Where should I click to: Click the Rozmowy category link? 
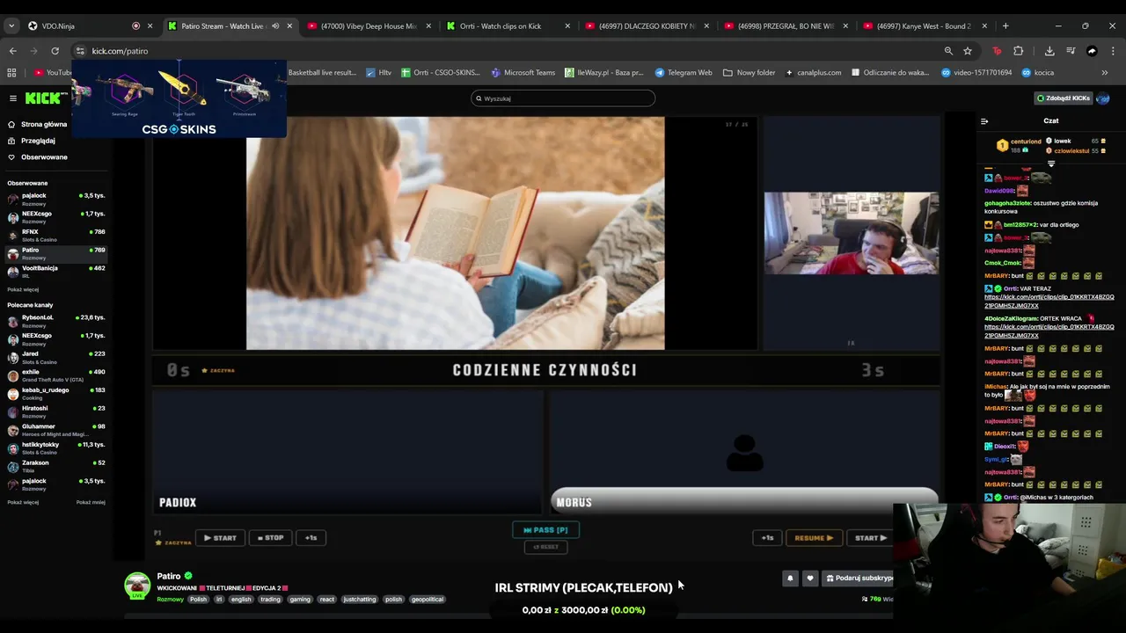click(170, 600)
